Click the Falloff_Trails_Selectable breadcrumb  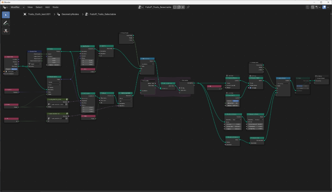pyautogui.click(x=103, y=14)
